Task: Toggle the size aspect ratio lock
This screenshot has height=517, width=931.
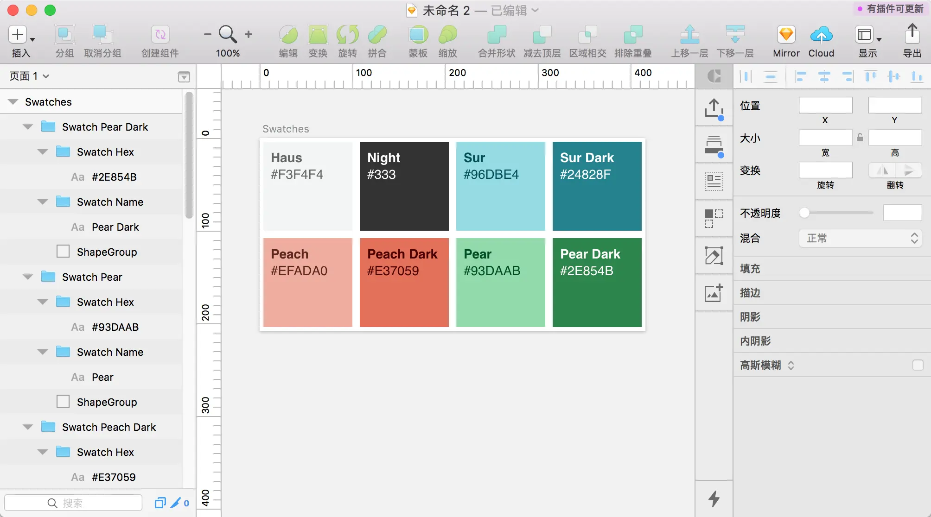Action: pyautogui.click(x=860, y=138)
